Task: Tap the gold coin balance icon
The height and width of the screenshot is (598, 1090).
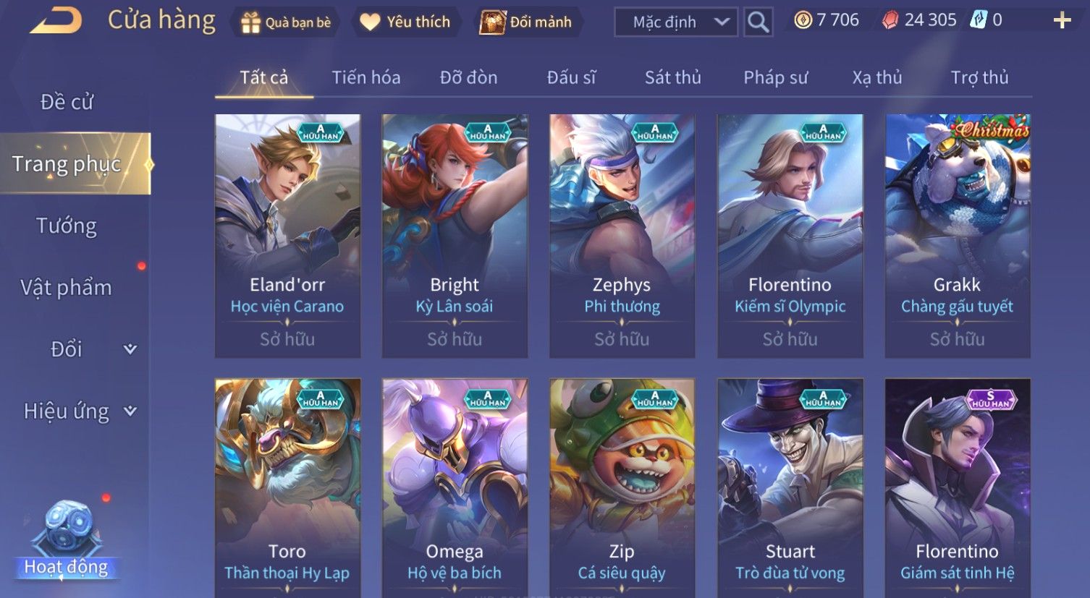Action: point(803,20)
